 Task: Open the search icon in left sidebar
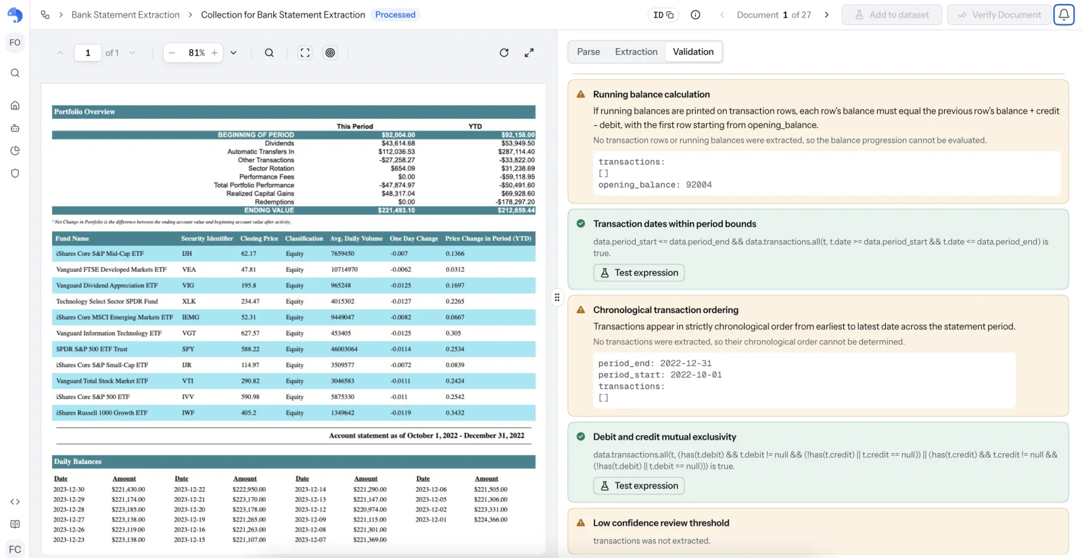tap(15, 73)
